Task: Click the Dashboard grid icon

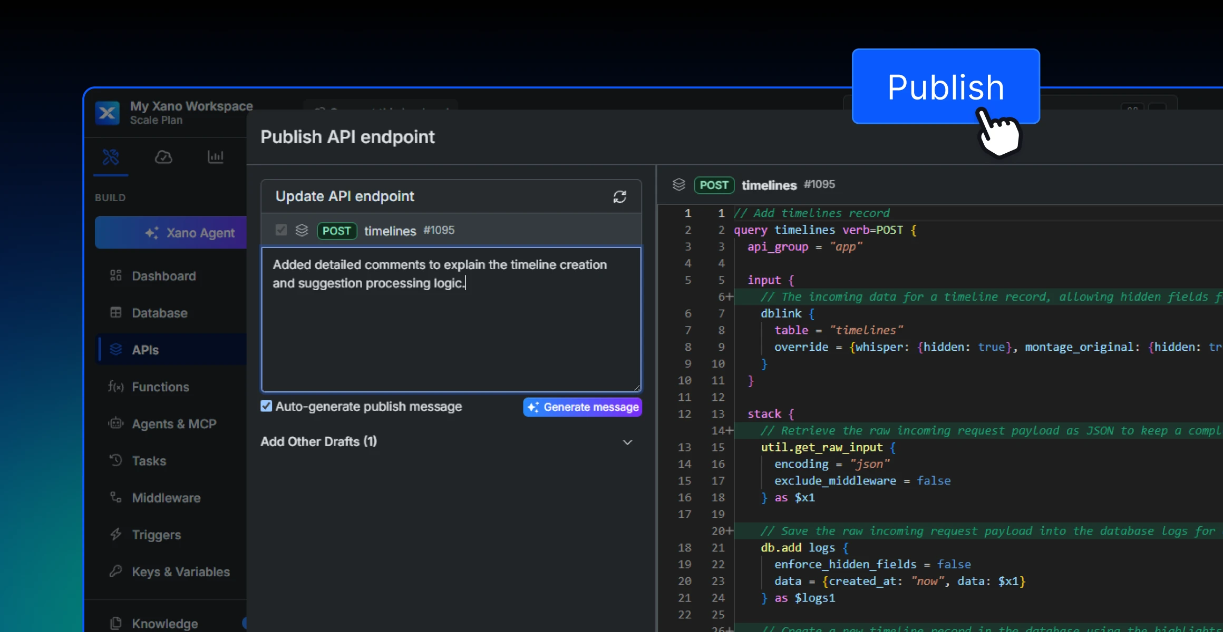Action: click(x=115, y=275)
